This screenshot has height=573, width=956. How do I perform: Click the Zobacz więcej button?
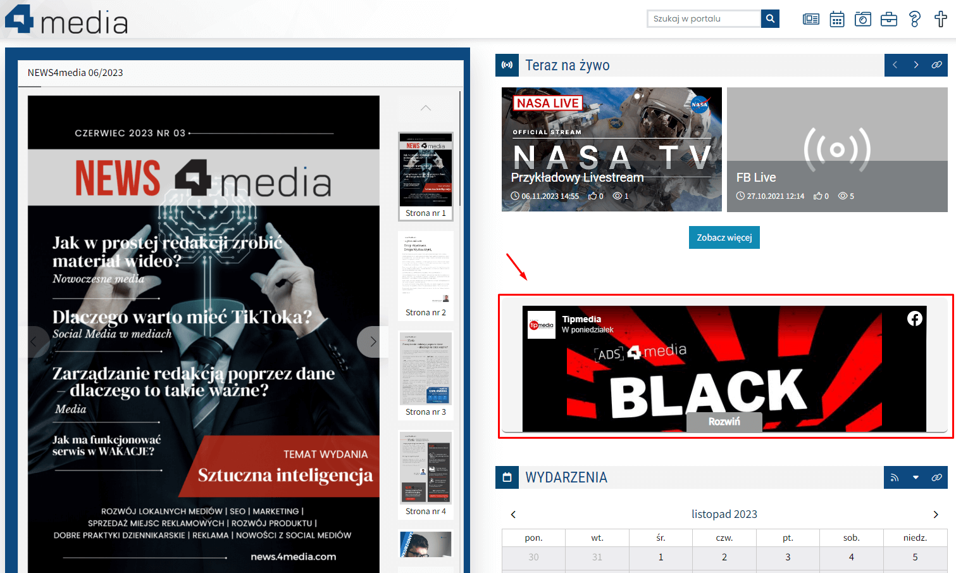724,237
